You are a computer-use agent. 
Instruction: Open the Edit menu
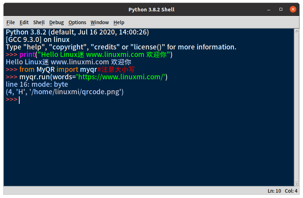coord(24,22)
